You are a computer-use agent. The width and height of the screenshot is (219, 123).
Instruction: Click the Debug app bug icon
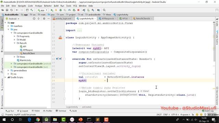61,10
